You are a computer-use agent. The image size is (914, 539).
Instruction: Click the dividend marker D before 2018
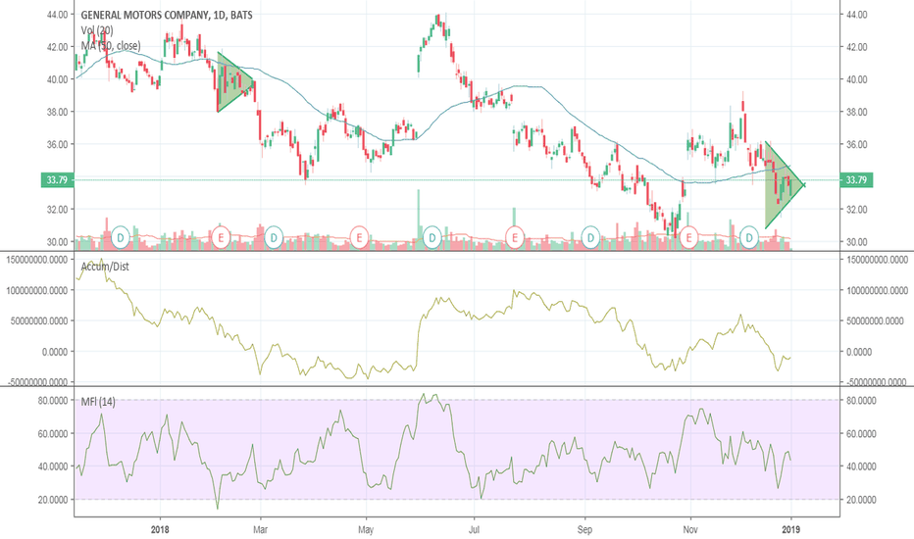[121, 238]
